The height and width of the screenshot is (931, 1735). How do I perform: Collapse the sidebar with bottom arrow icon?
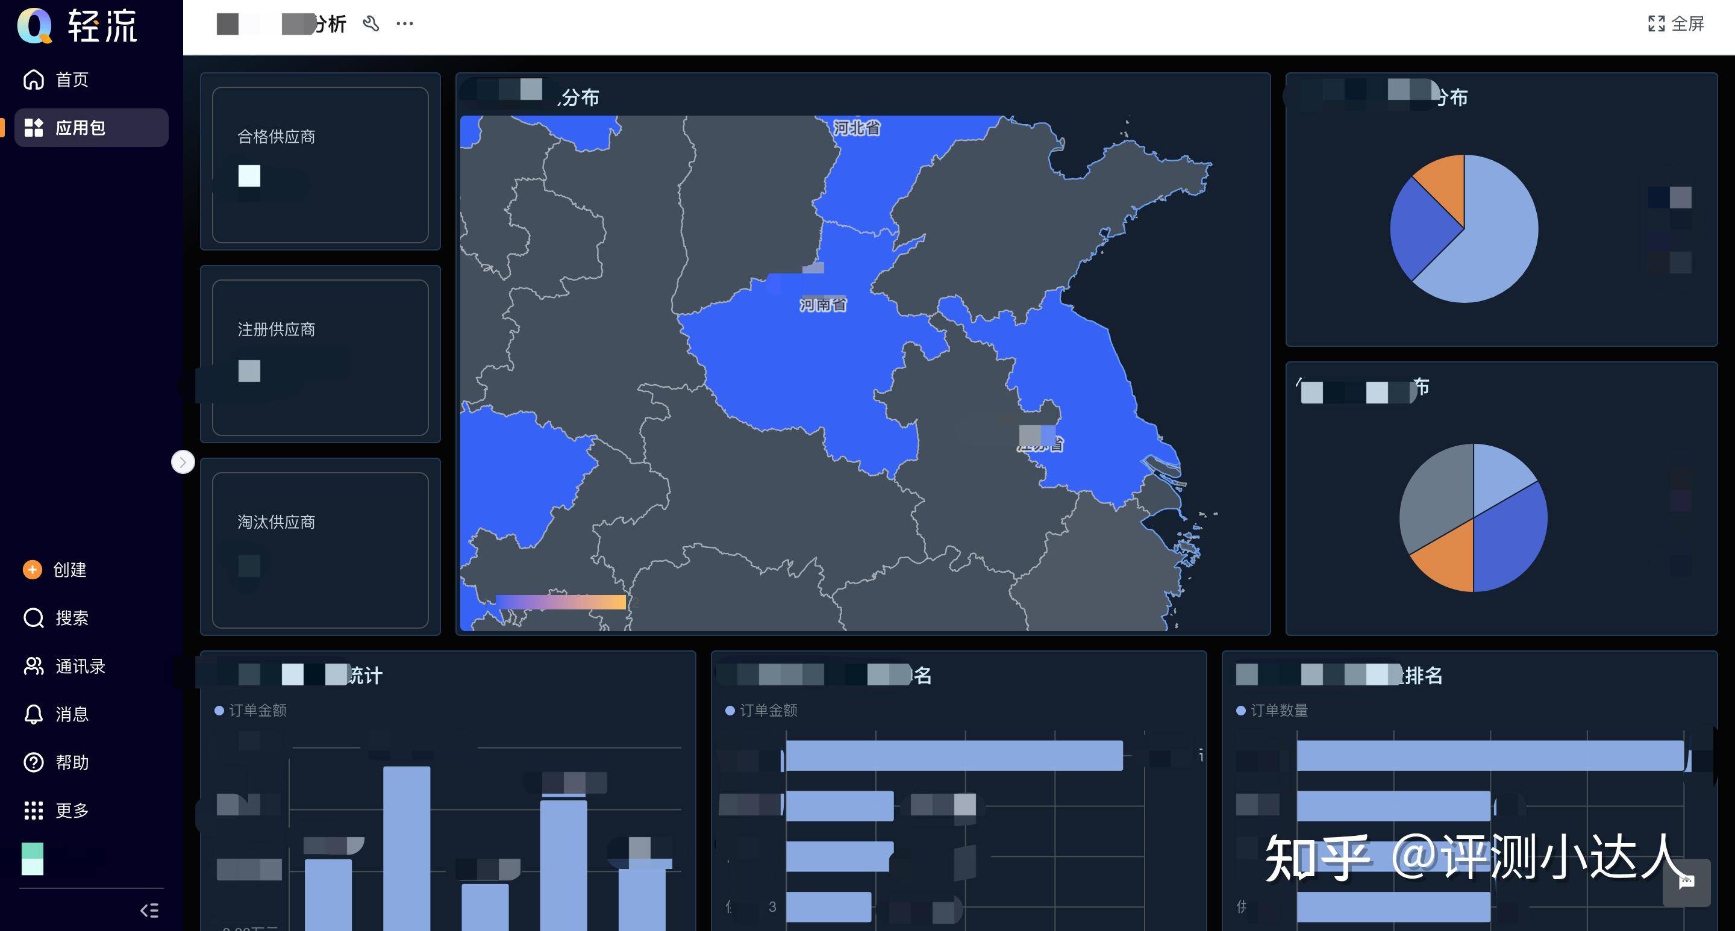coord(149,911)
